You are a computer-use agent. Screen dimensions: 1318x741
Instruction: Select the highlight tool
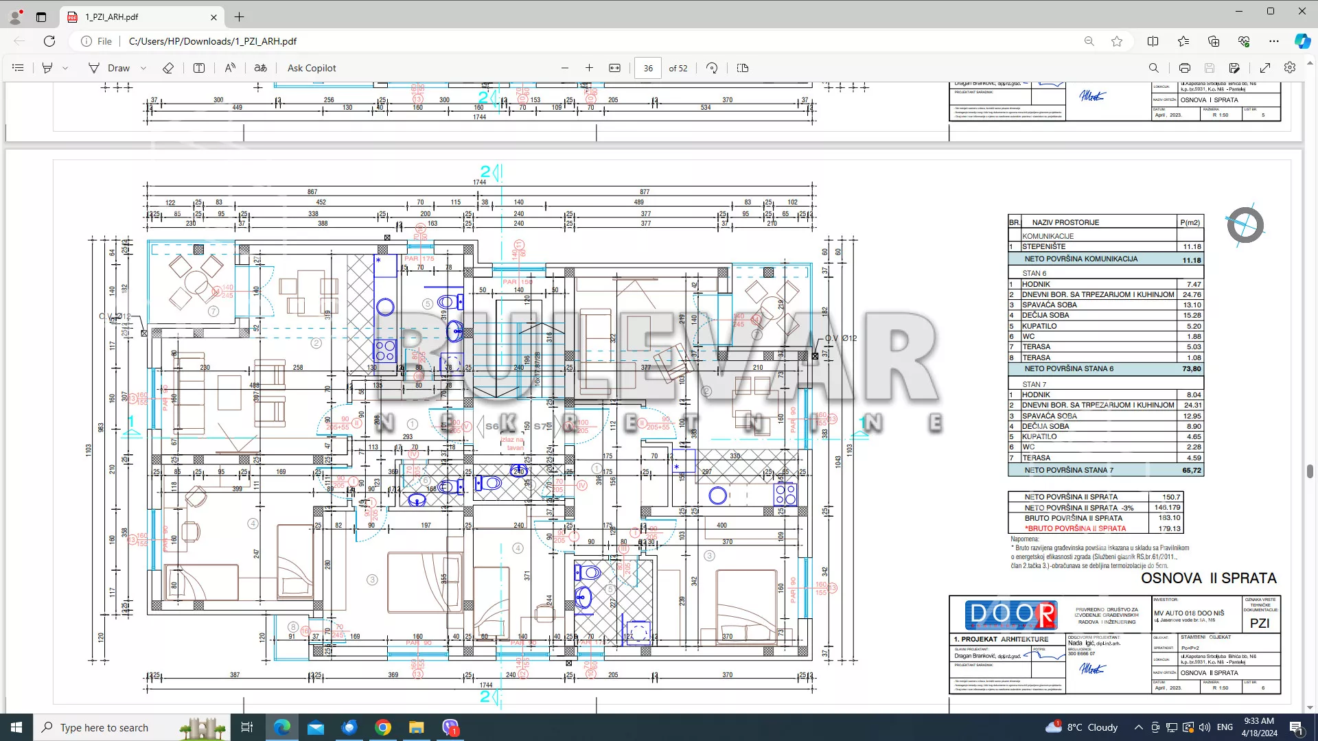[47, 68]
